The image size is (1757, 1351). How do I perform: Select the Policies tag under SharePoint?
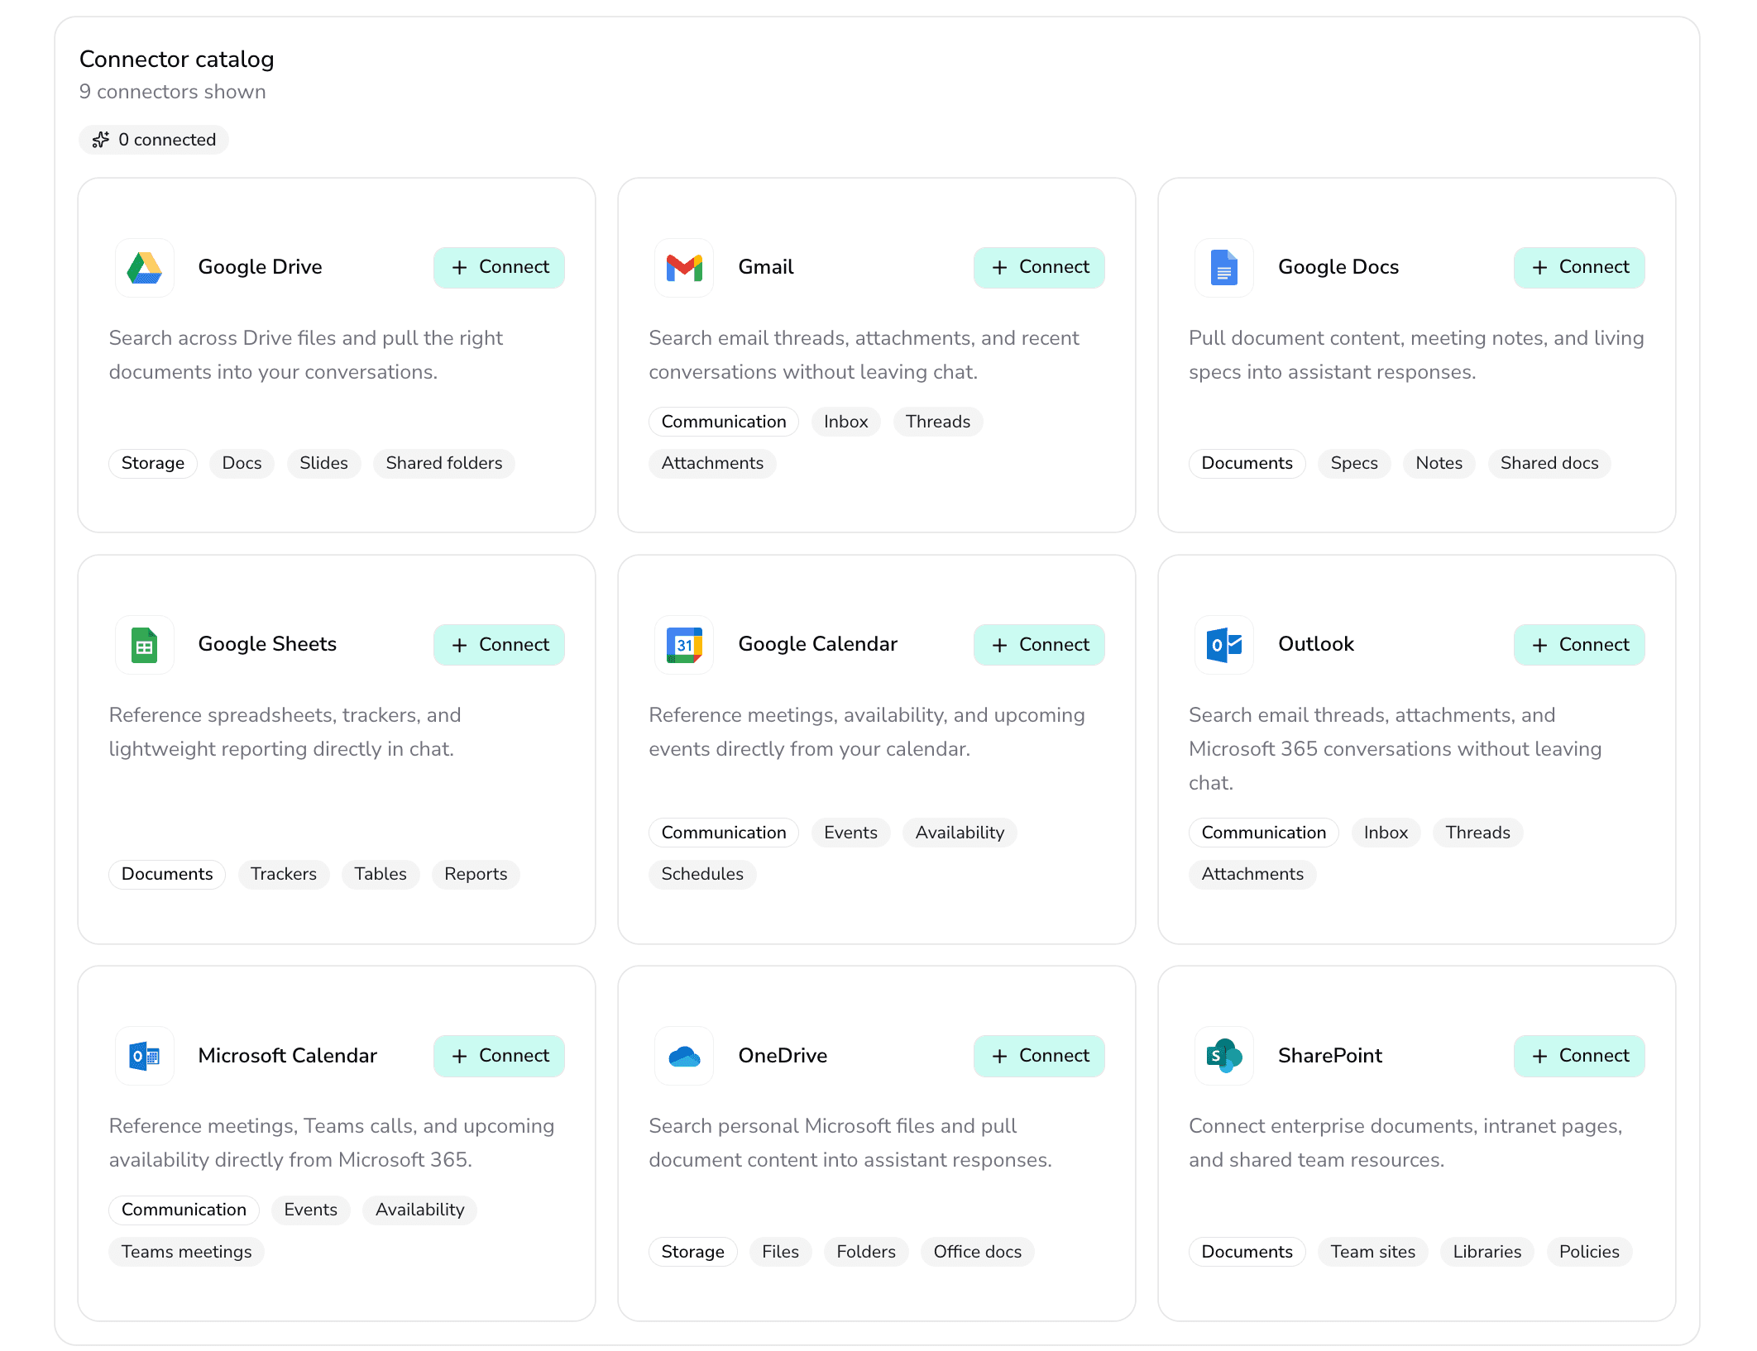click(1588, 1252)
